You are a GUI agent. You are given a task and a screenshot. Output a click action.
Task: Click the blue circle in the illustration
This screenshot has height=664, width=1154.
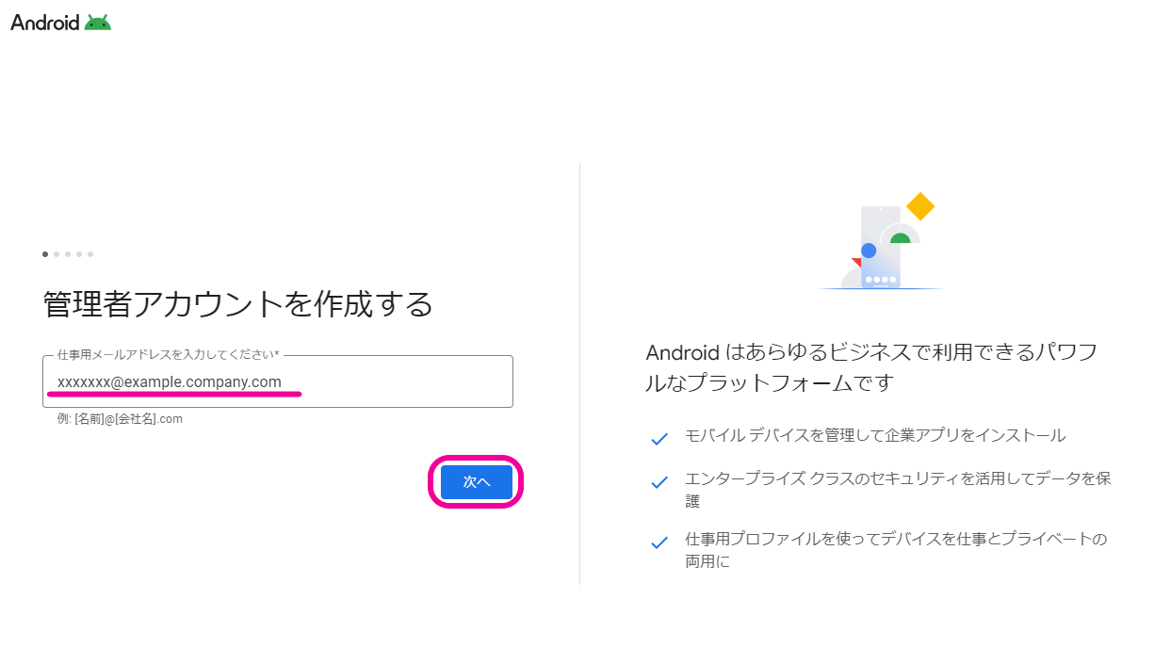pos(869,251)
